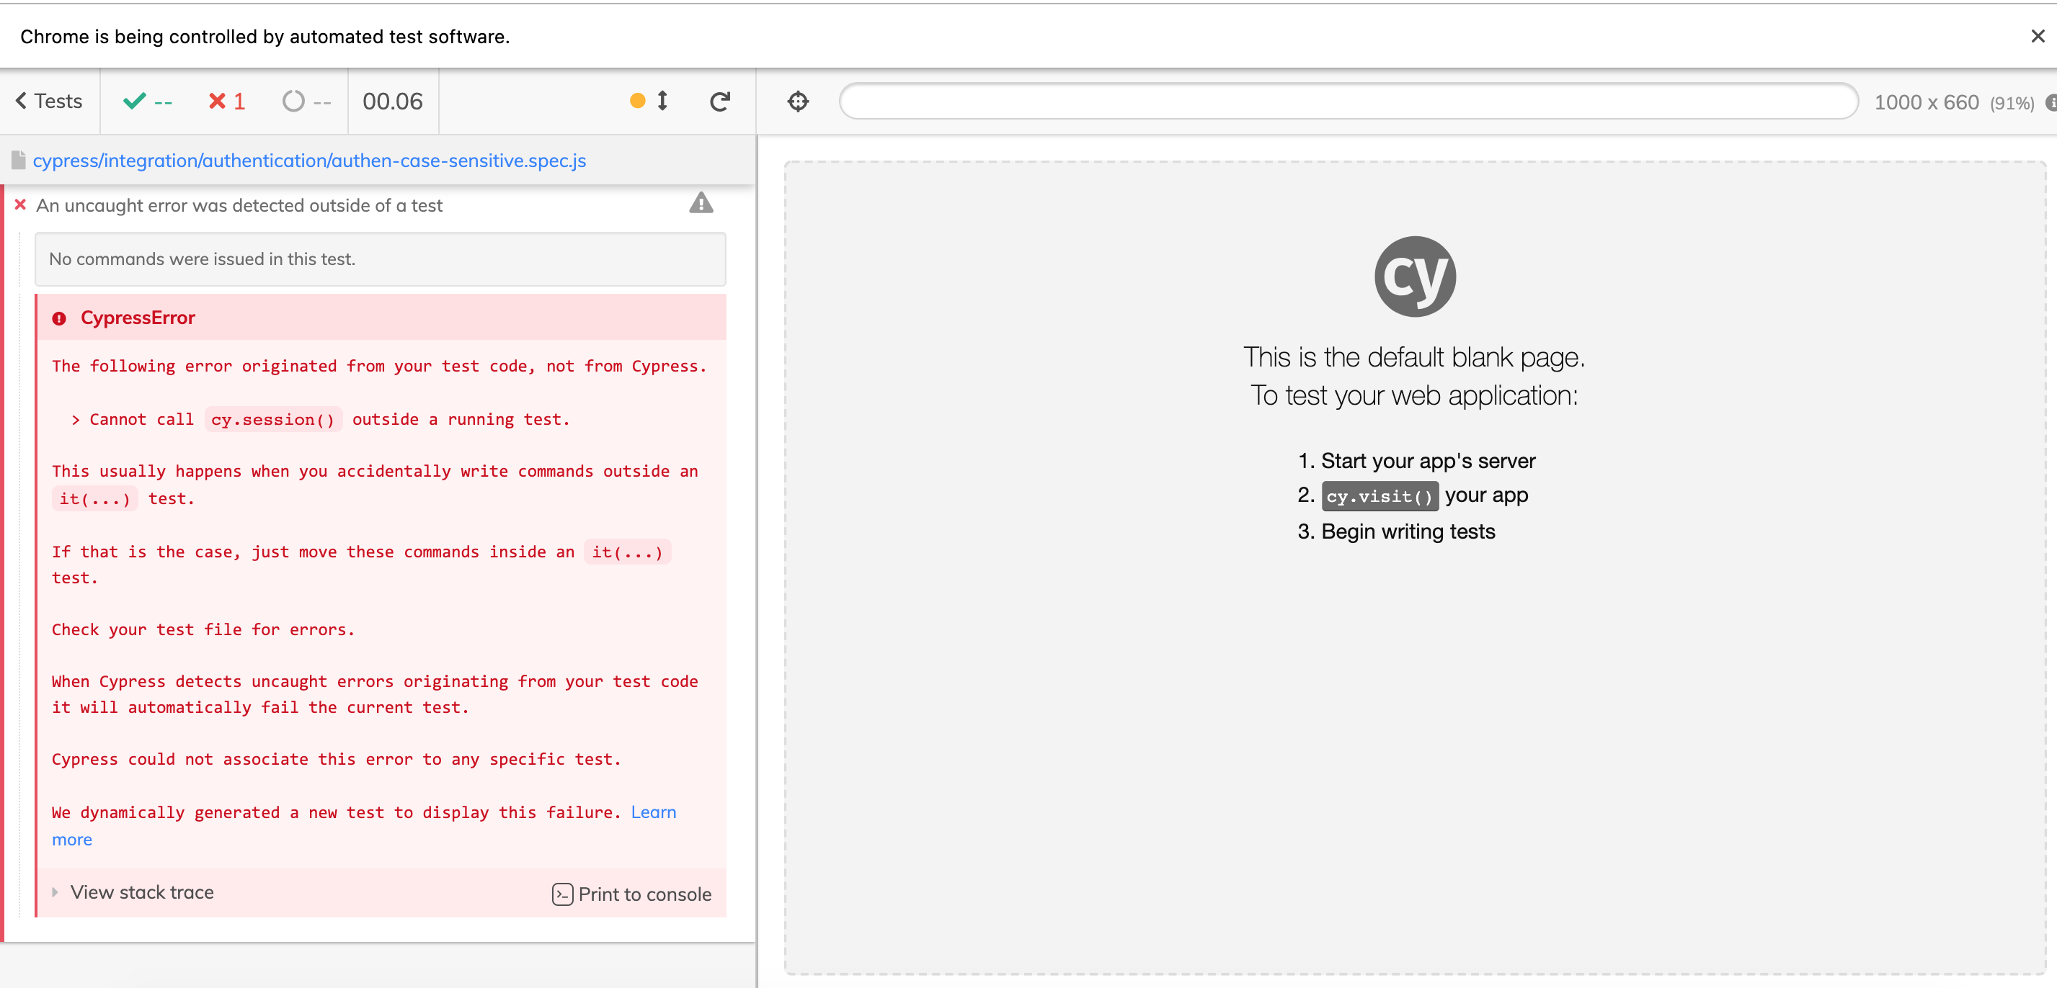
Task: Click the Cypress cy logo
Action: click(x=1415, y=276)
